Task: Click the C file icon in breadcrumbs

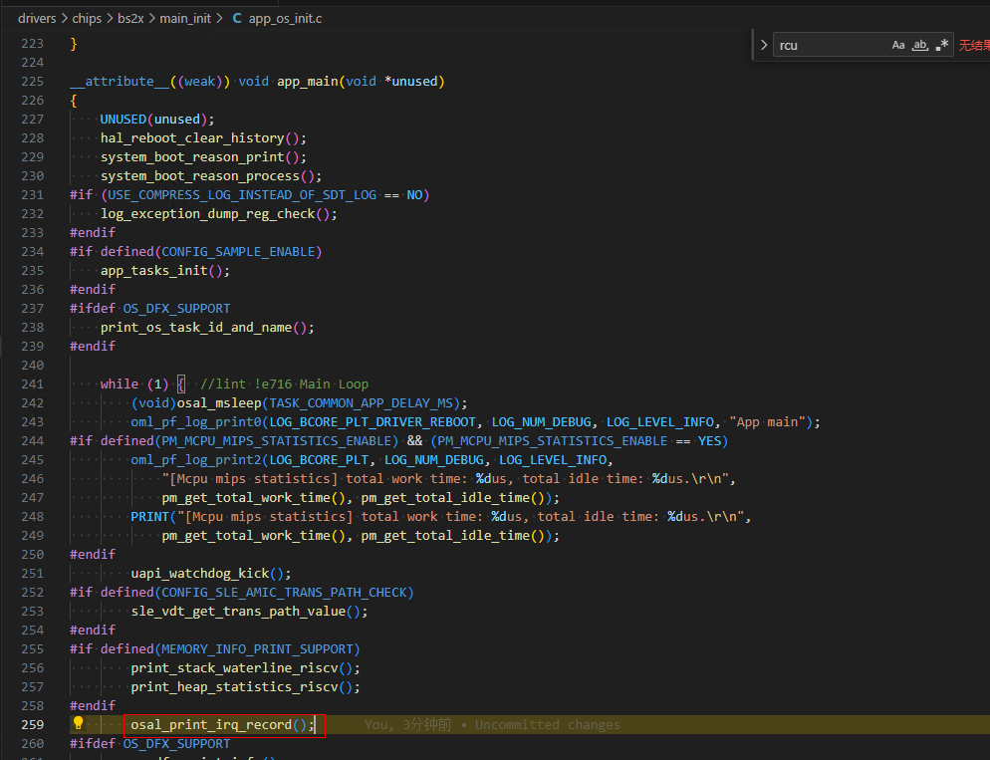Action: pyautogui.click(x=237, y=18)
